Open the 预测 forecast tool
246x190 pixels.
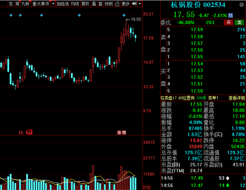pos(109,3)
